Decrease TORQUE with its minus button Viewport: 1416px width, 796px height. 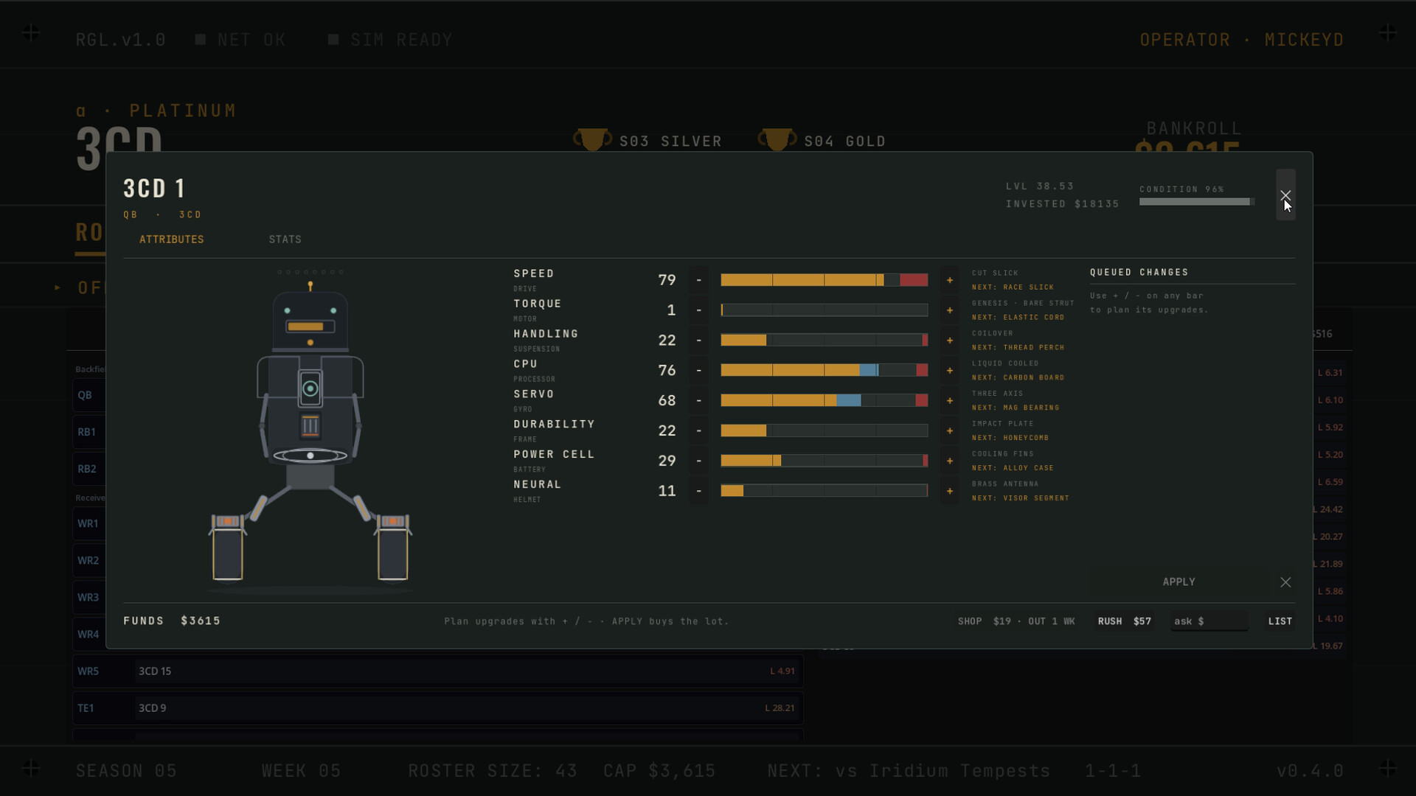click(698, 310)
